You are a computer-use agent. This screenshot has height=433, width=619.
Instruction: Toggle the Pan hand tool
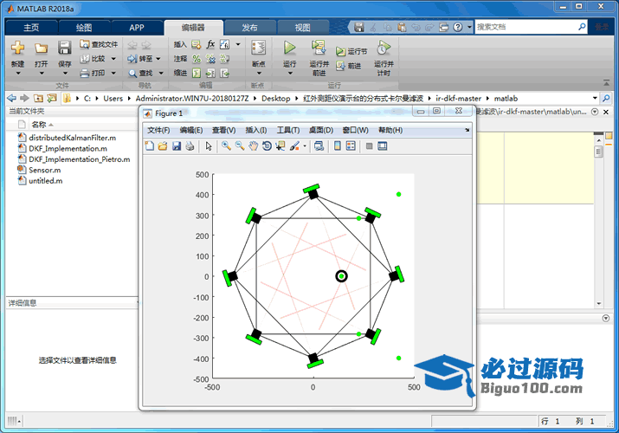click(x=253, y=146)
